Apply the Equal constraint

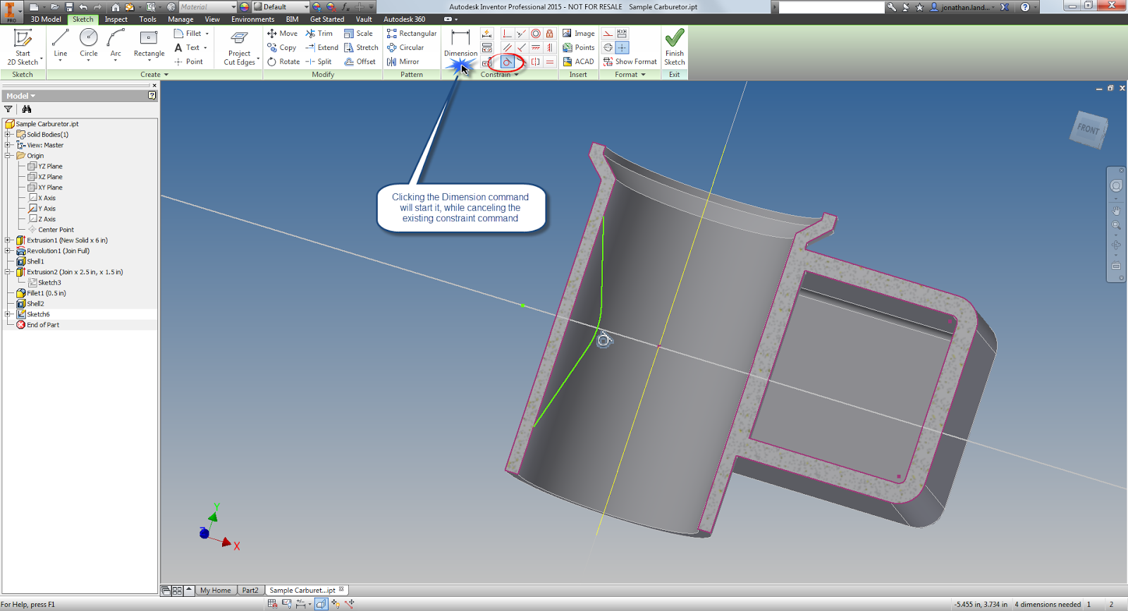pos(549,61)
